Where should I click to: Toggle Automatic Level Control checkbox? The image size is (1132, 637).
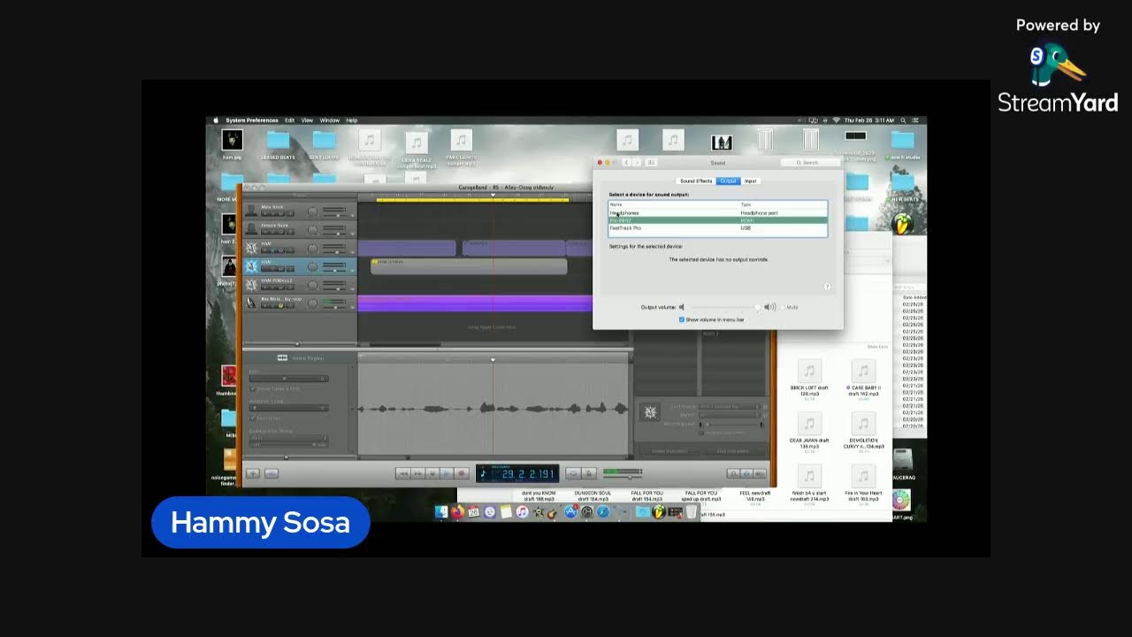tap(701, 432)
